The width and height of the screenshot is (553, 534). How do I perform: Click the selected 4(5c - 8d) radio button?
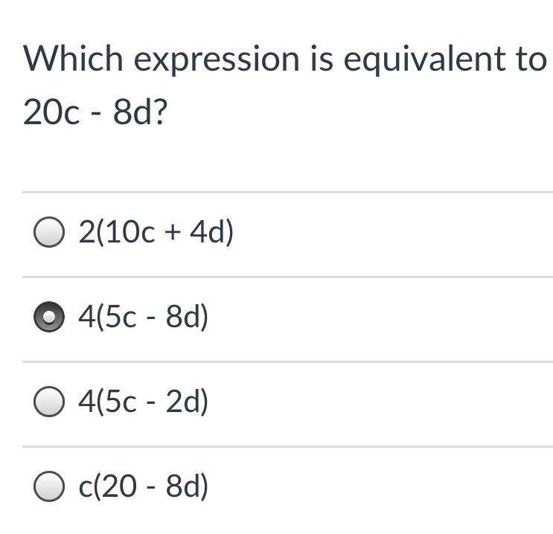(x=49, y=317)
